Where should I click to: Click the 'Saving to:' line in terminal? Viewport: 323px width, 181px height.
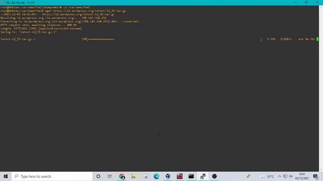tap(28, 32)
